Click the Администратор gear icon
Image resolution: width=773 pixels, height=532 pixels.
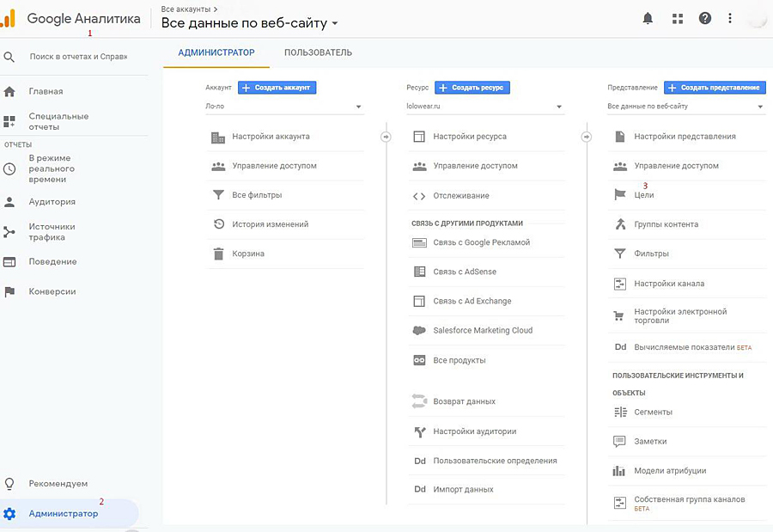point(9,514)
